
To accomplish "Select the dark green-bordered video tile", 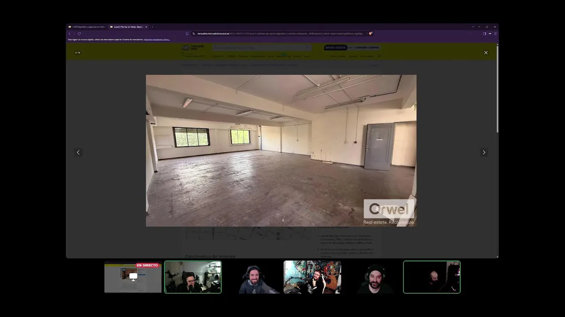I will [432, 277].
